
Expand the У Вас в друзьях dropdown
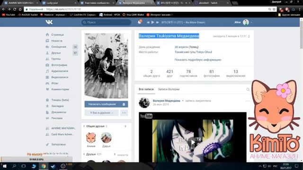point(102,113)
